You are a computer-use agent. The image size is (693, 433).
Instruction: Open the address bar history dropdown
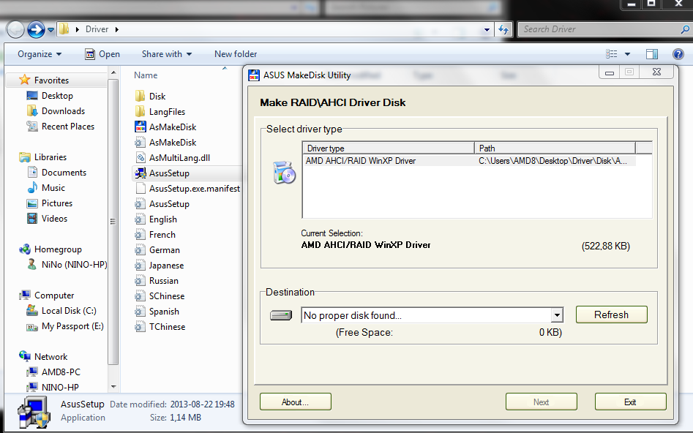pyautogui.click(x=487, y=29)
